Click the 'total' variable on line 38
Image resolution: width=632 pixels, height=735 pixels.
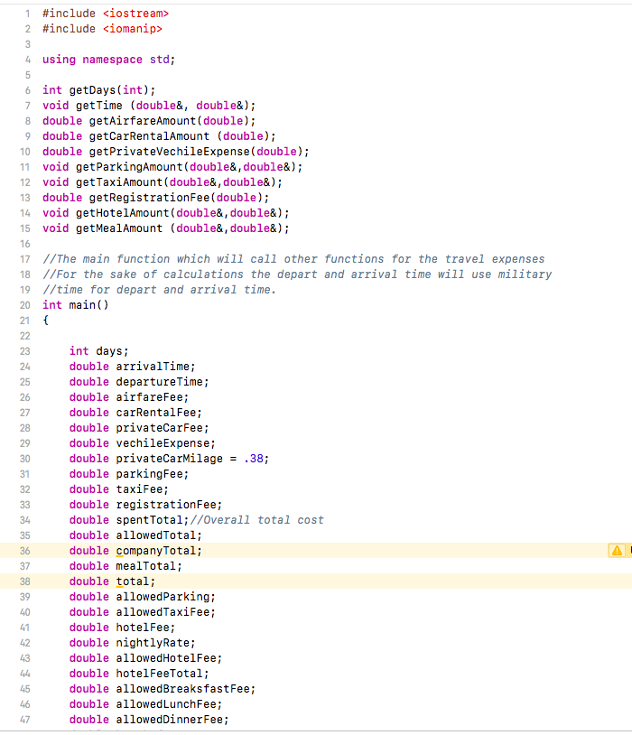(132, 581)
